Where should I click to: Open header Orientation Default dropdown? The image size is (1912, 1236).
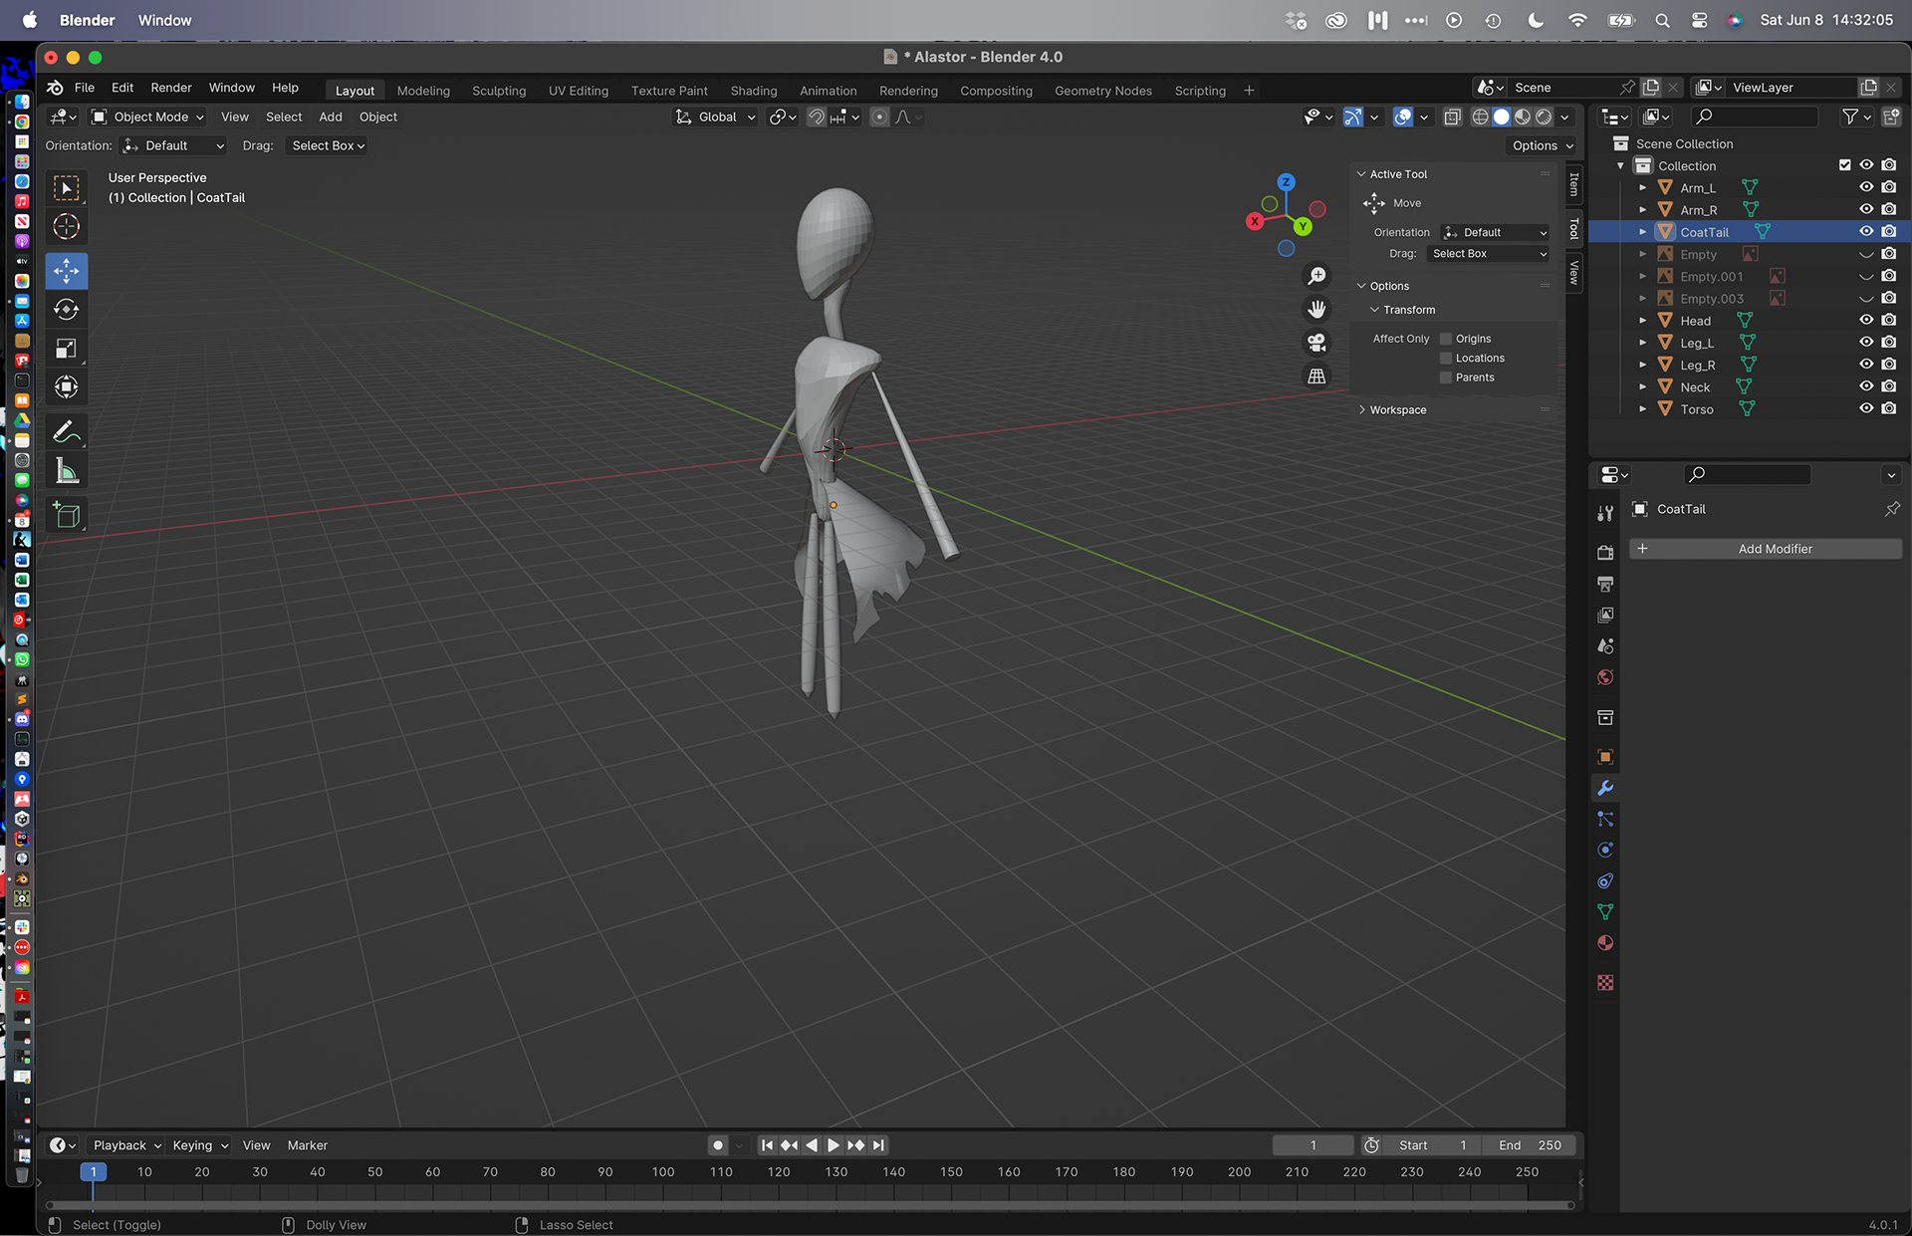point(173,145)
